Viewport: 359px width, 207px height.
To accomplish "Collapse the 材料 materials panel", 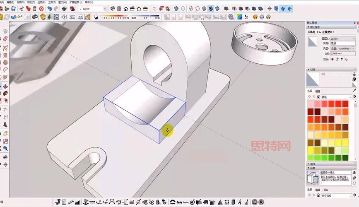I will click(x=308, y=70).
